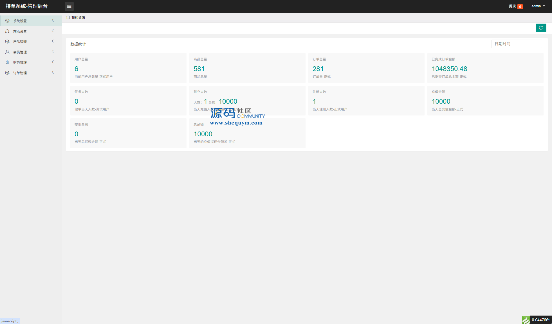Image resolution: width=552 pixels, height=324 pixels.
Task: Click the 日期时间 input field
Action: click(x=517, y=44)
